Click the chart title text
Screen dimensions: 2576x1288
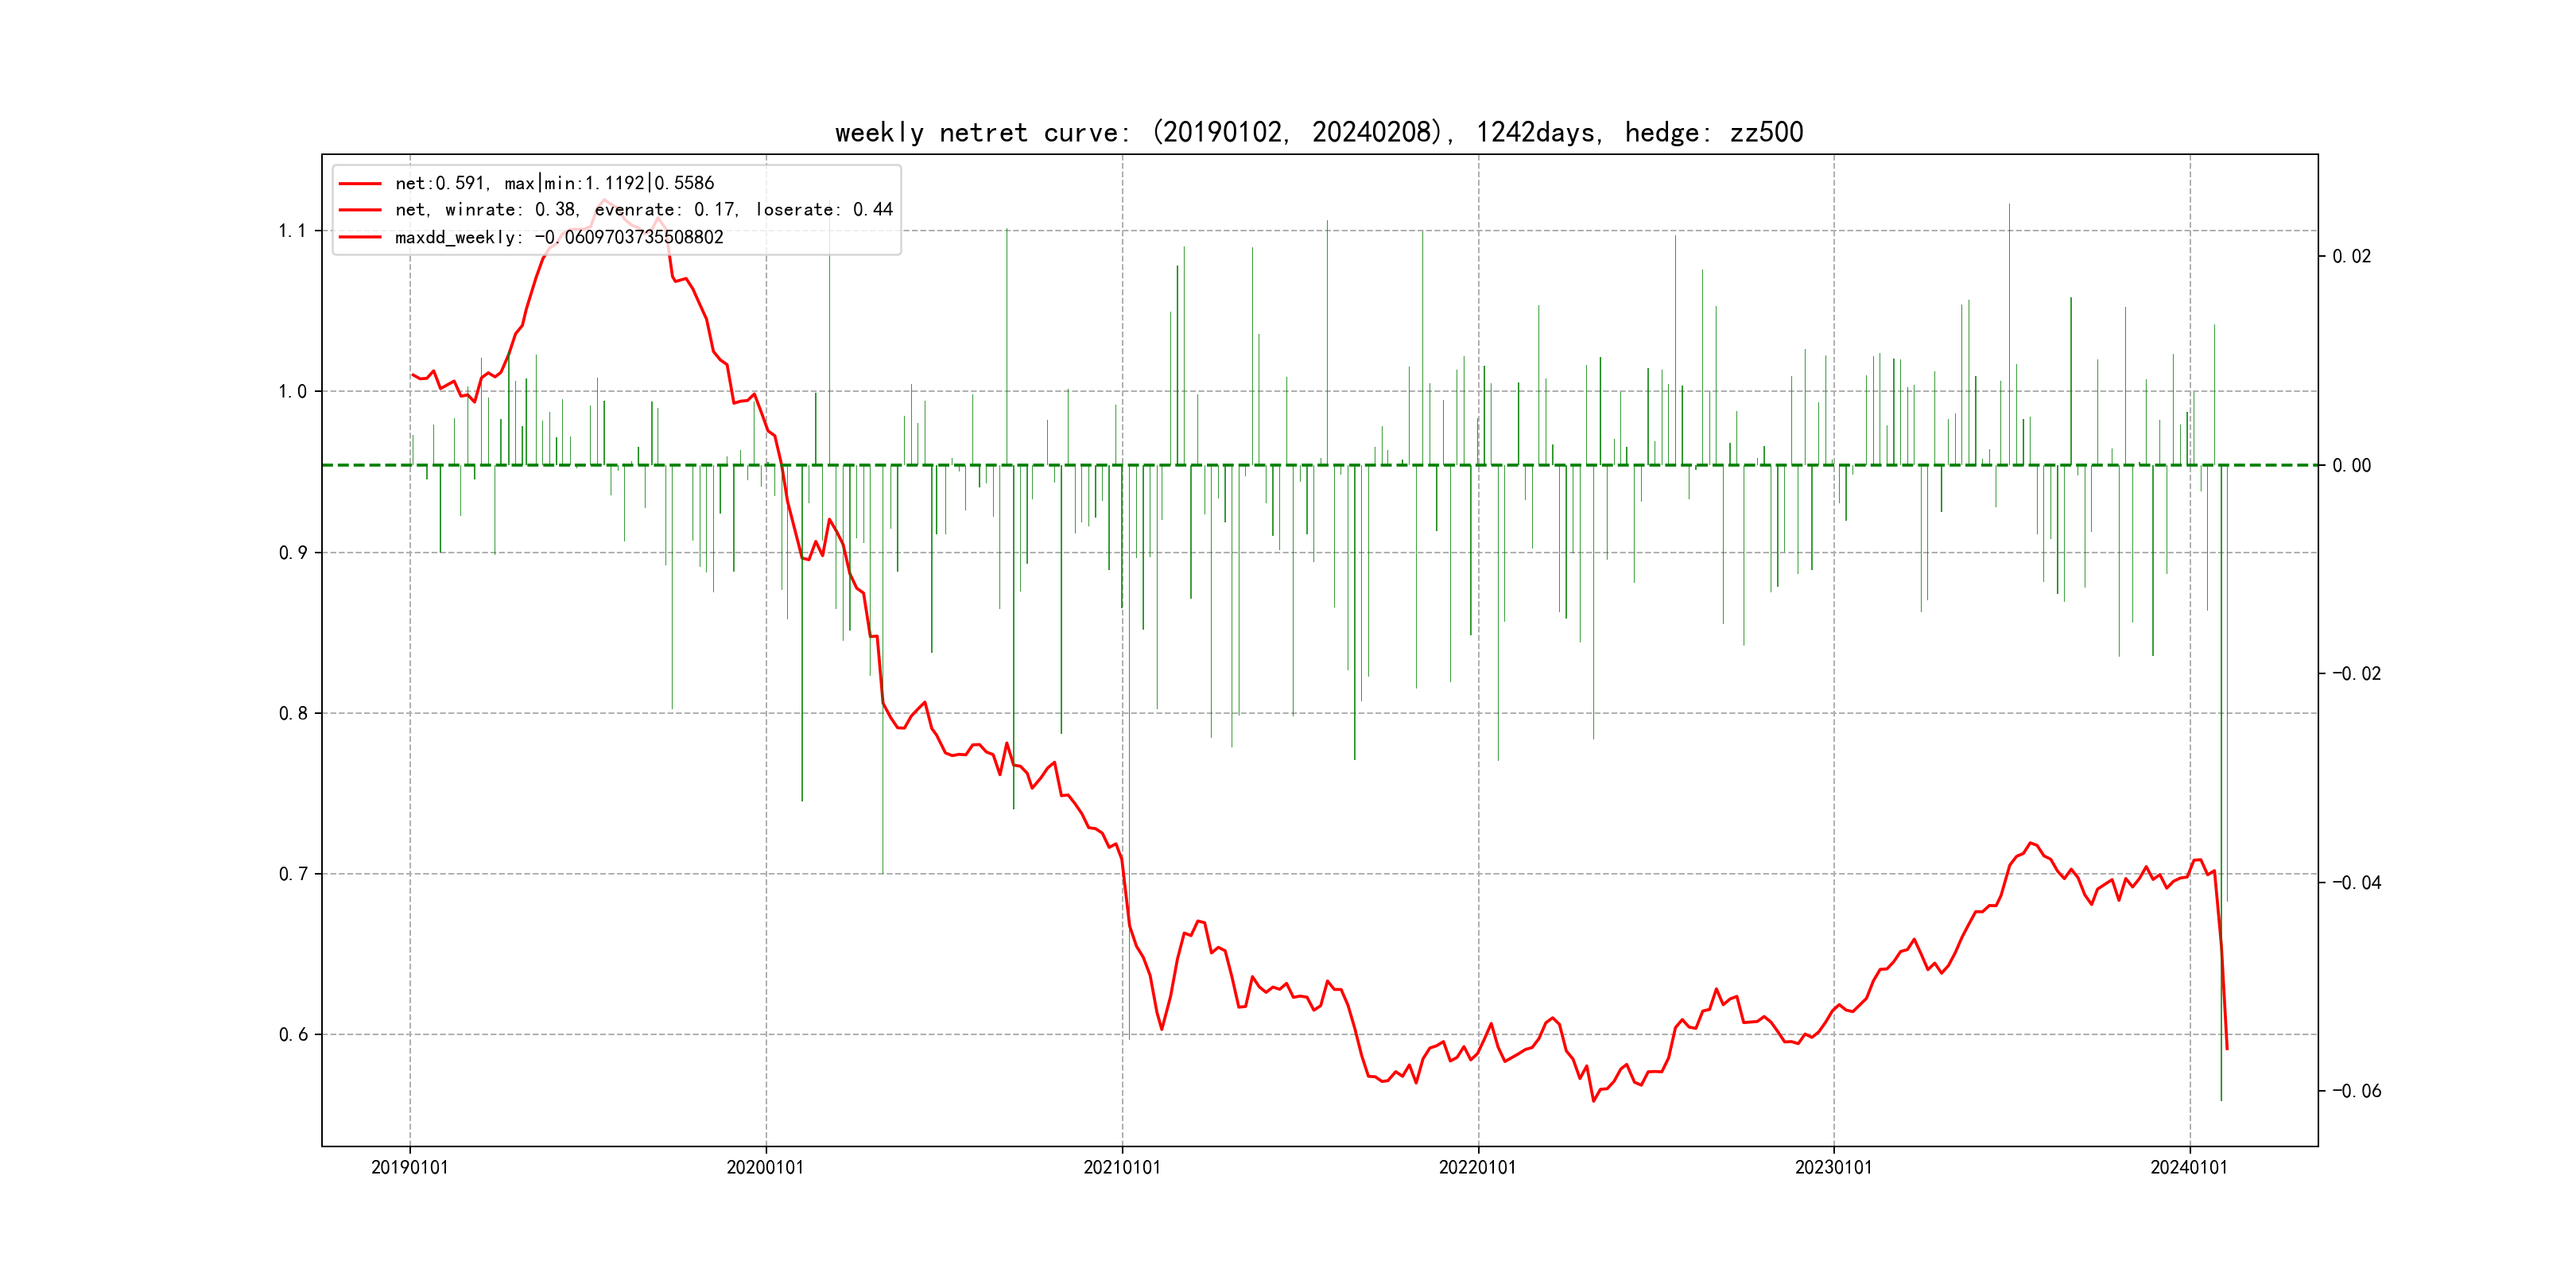coord(1318,132)
